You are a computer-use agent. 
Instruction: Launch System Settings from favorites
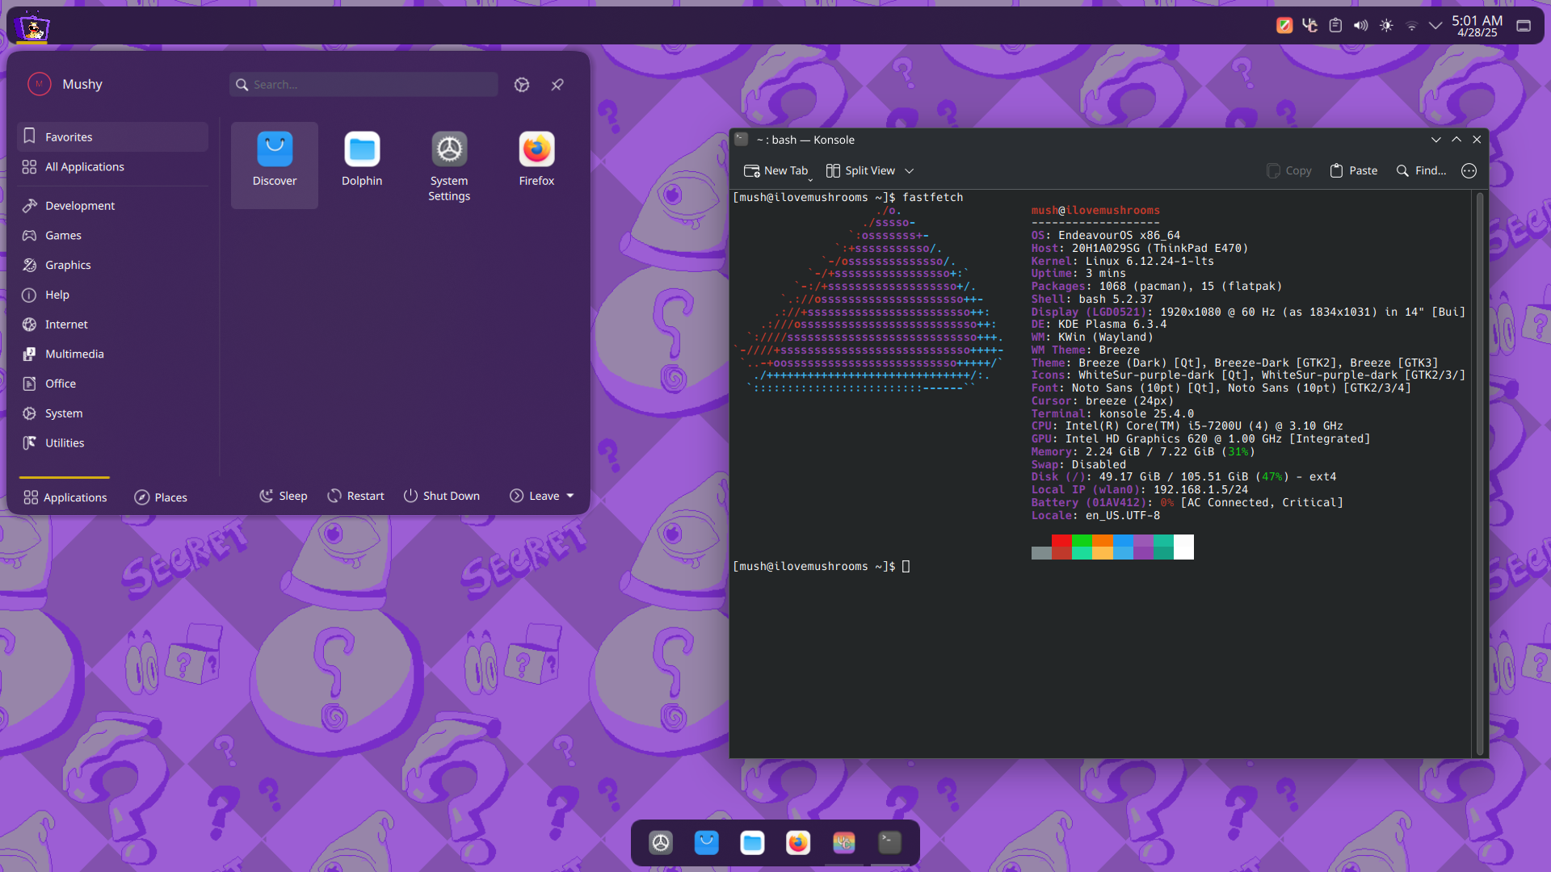pyautogui.click(x=449, y=165)
